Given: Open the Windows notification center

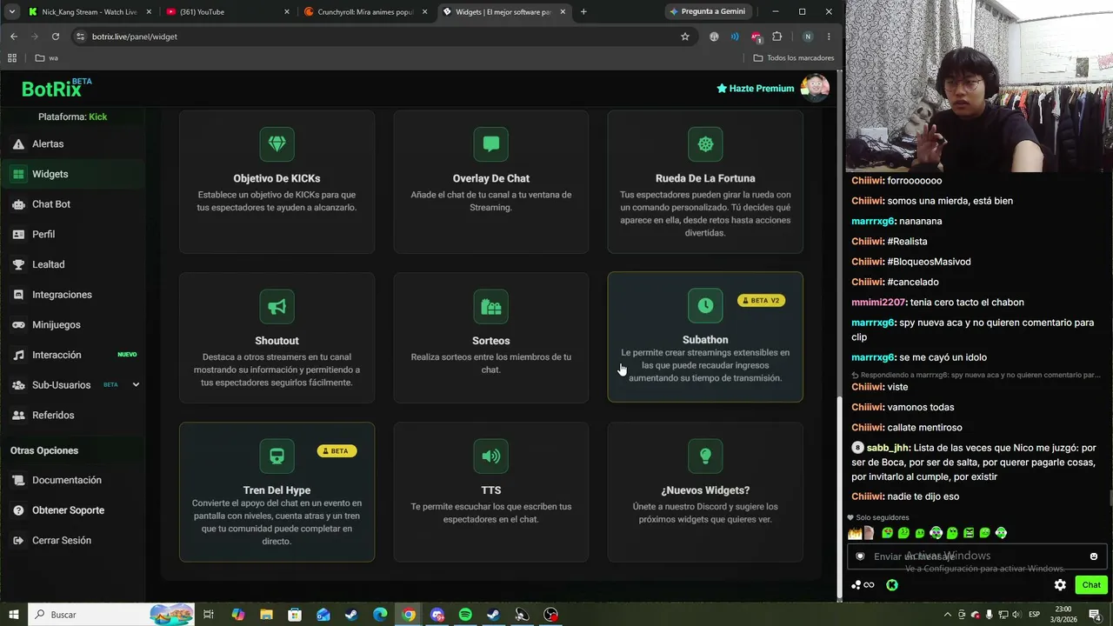Looking at the screenshot, I should [x=1096, y=615].
